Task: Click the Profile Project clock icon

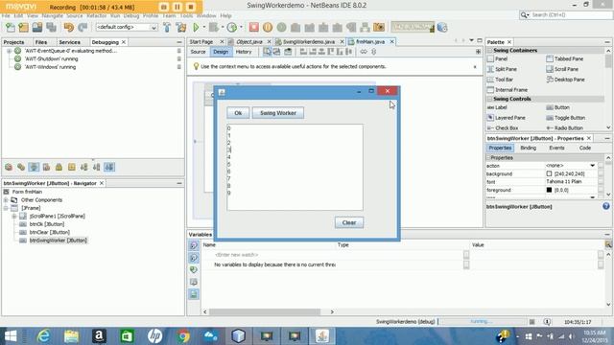Action: [x=232, y=28]
